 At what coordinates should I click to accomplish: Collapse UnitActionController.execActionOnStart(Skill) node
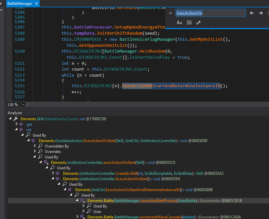click(x=41, y=162)
